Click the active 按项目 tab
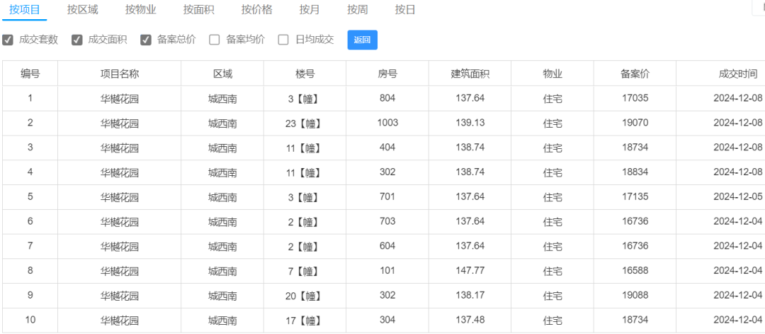 click(24, 10)
